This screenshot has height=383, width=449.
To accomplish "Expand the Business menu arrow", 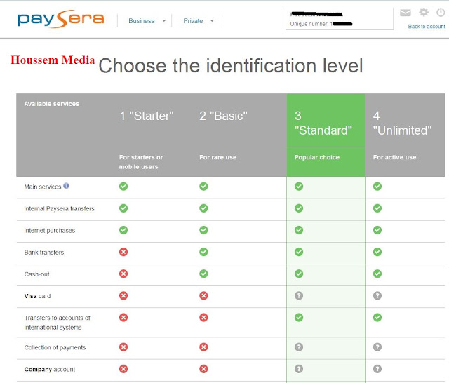I will point(163,21).
